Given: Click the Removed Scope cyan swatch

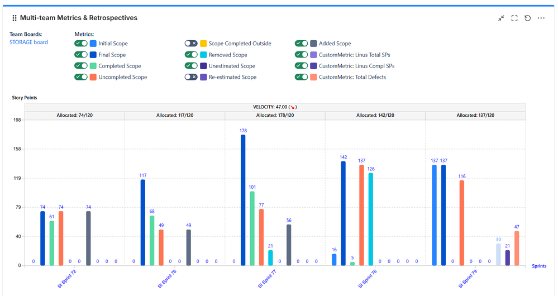Looking at the screenshot, I should (x=203, y=55).
